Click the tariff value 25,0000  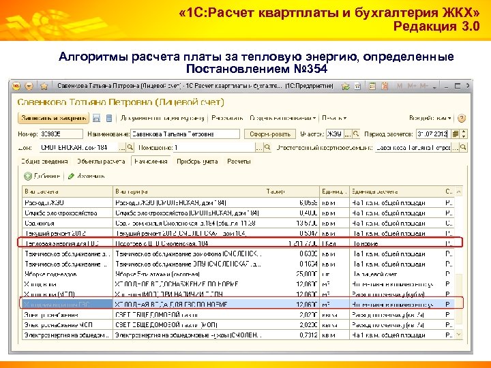(307, 274)
